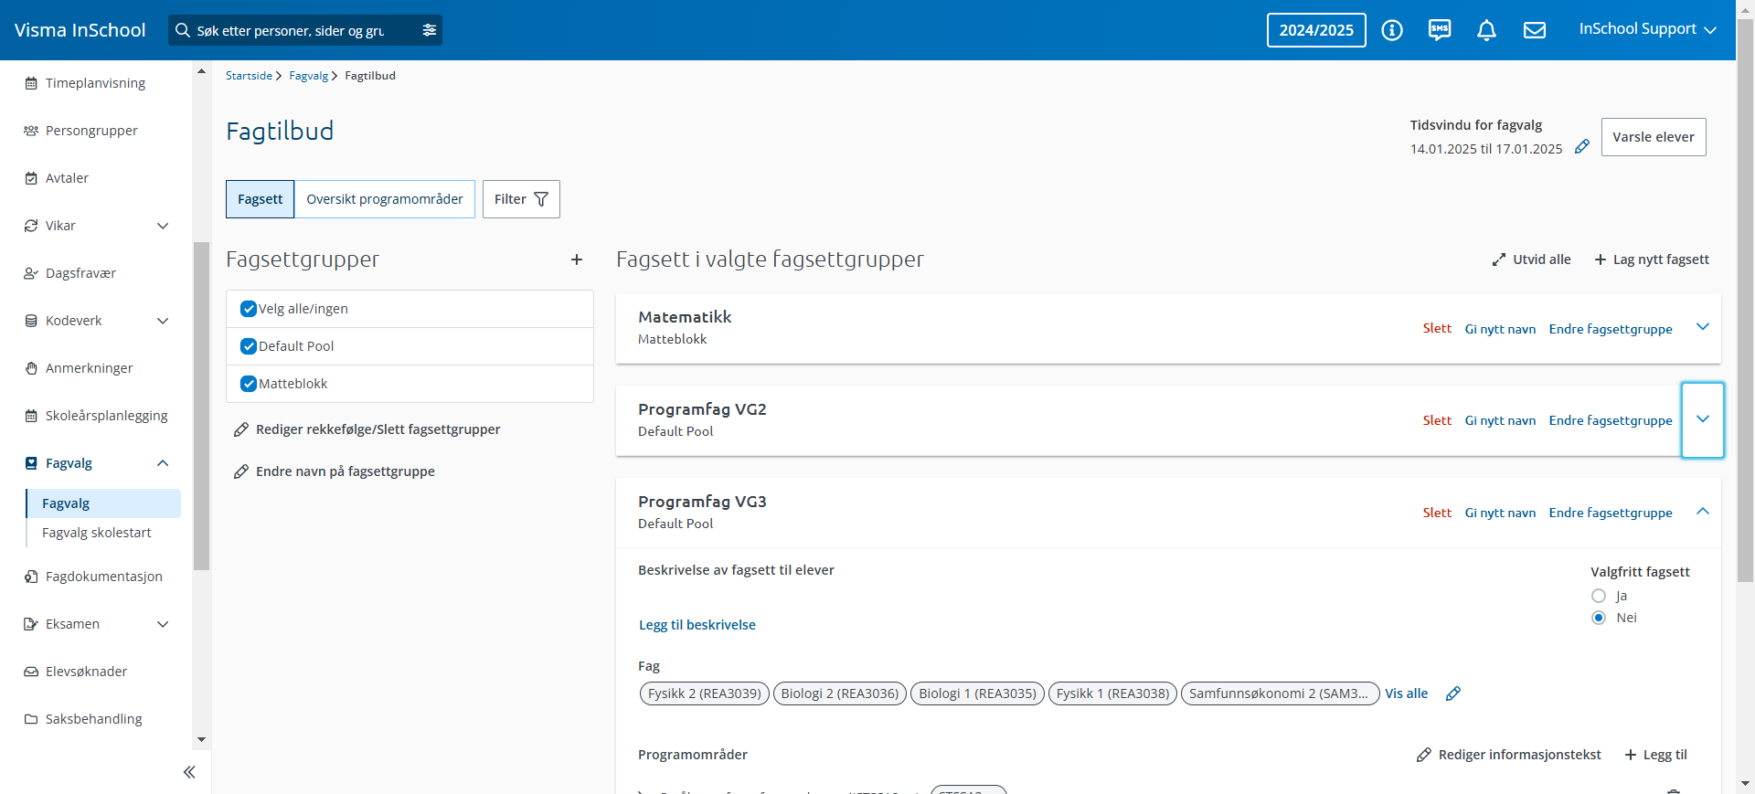Select Nei for Valgfritt fagsett
The image size is (1755, 794).
[x=1599, y=618]
